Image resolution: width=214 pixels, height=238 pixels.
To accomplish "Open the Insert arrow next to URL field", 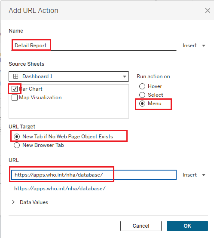I will pos(204,175).
